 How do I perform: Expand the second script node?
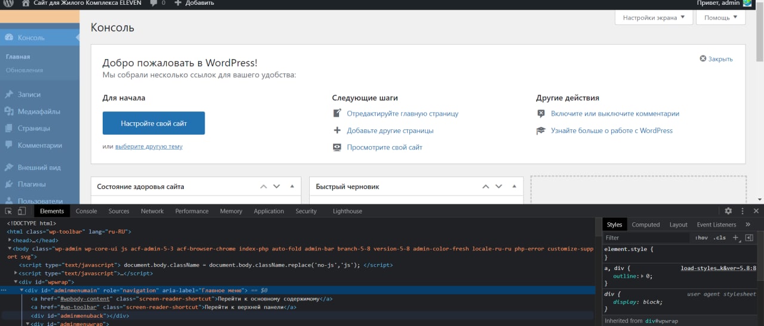pyautogui.click(x=16, y=274)
